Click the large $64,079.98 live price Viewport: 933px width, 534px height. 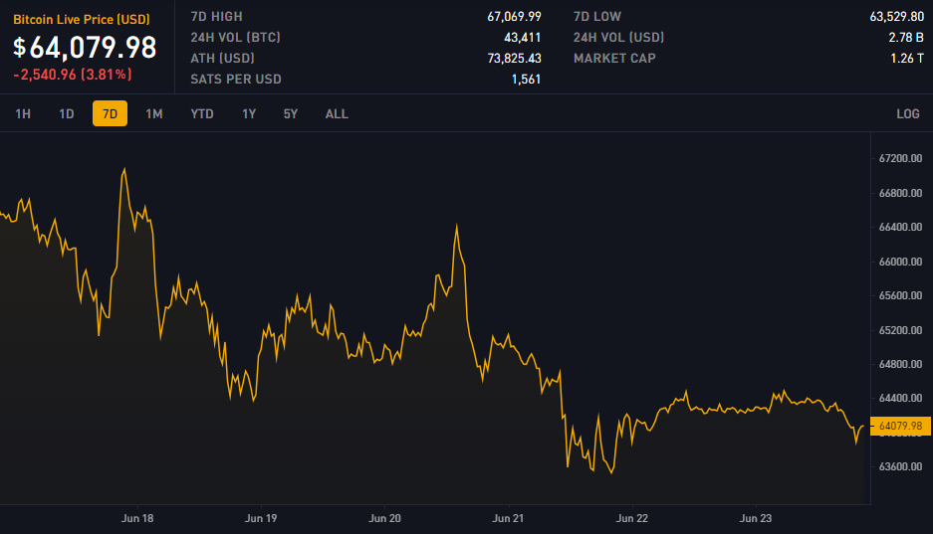pos(85,47)
